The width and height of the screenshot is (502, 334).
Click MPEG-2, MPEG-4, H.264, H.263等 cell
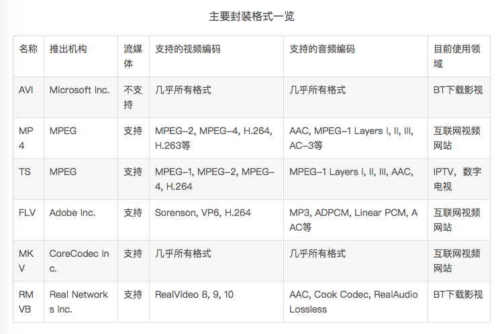click(216, 138)
